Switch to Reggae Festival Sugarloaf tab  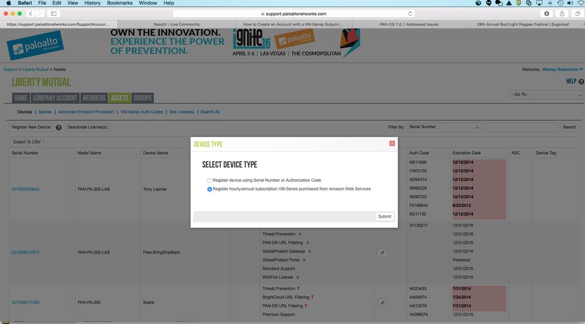pyautogui.click(x=523, y=24)
